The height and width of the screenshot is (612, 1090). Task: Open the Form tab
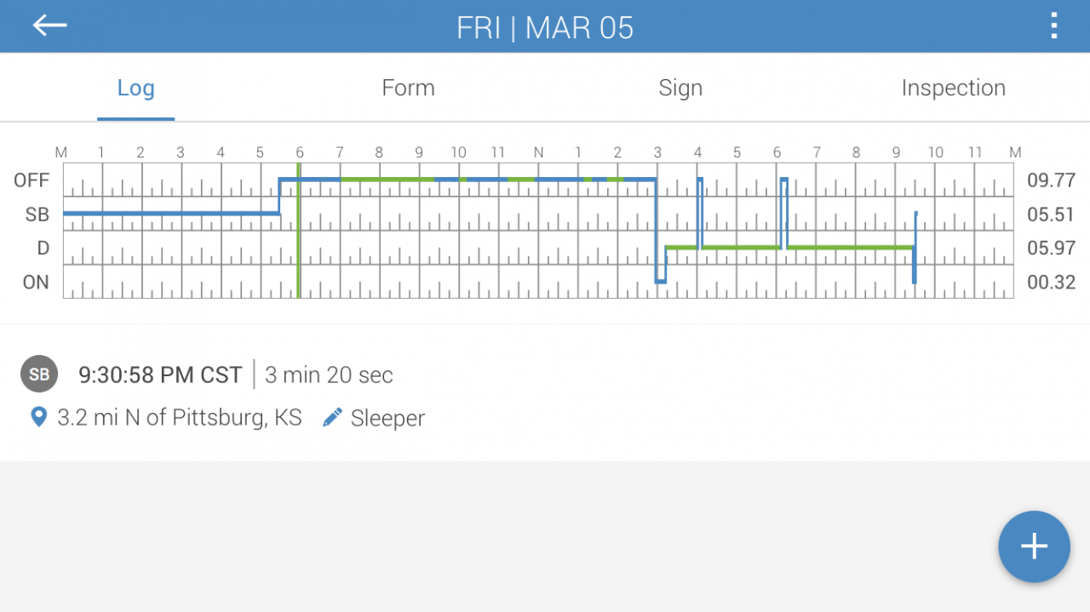coord(408,88)
